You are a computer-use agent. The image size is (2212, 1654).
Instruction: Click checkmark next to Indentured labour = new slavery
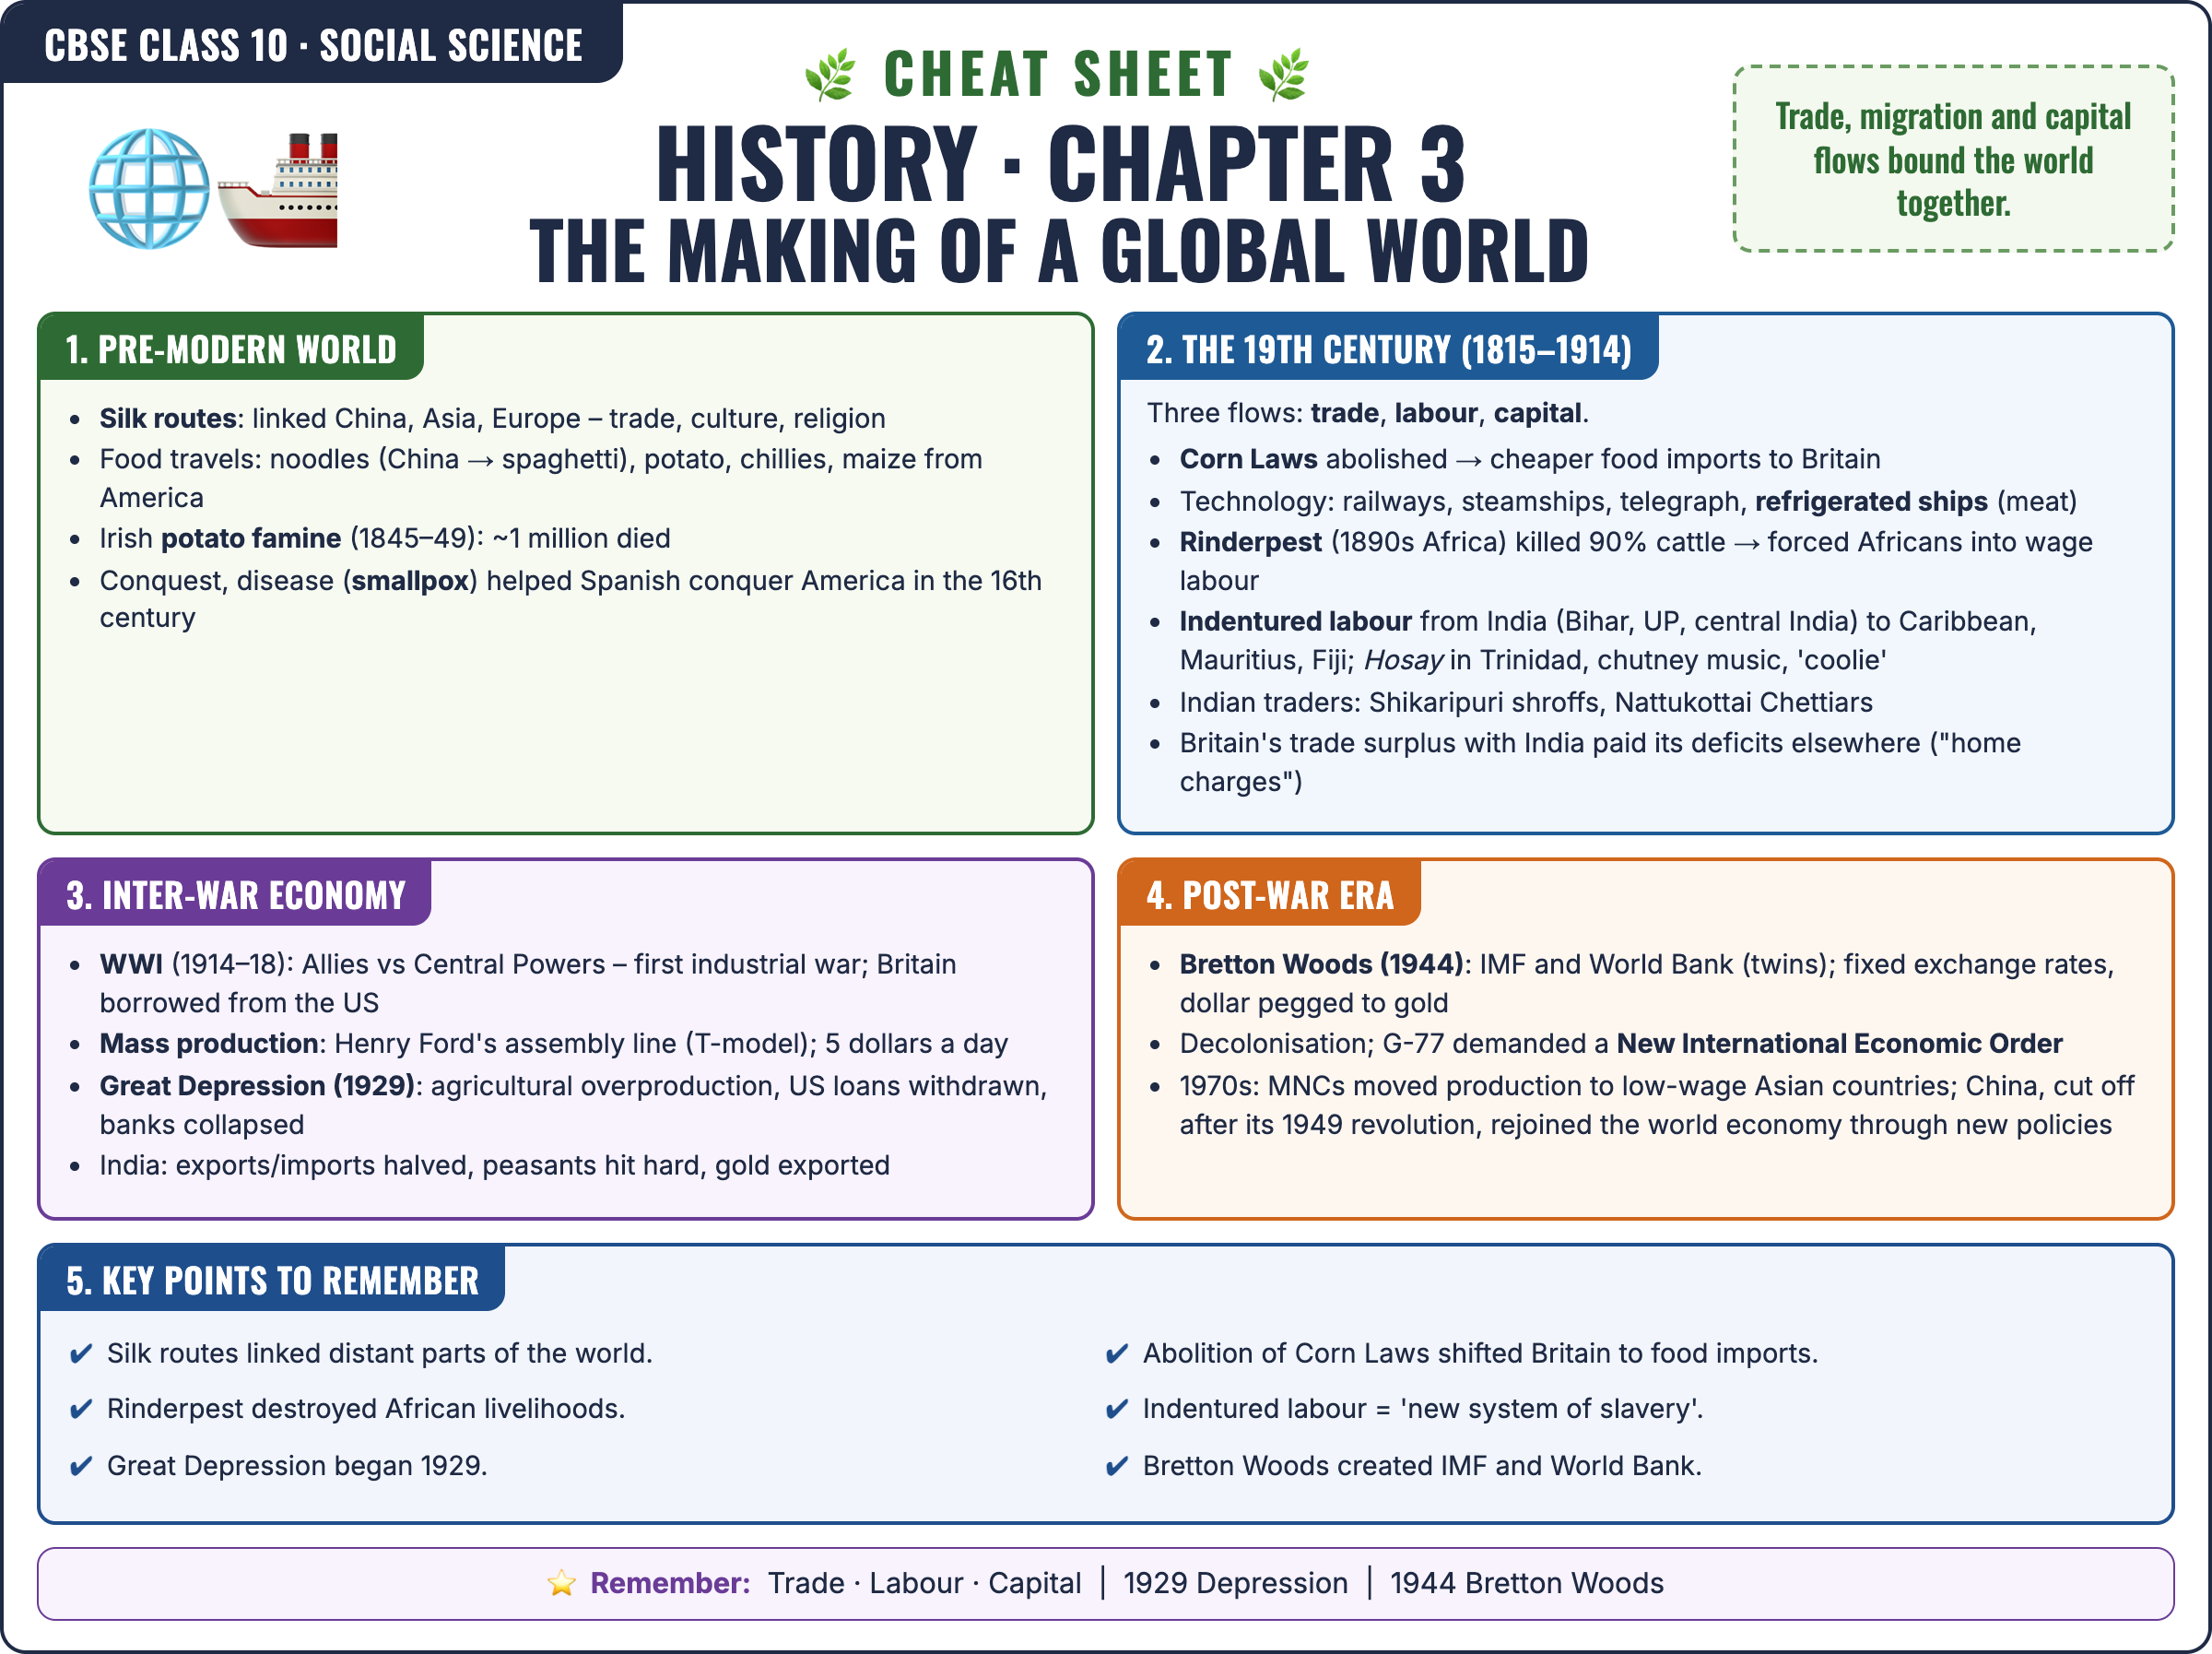pos(1117,1410)
